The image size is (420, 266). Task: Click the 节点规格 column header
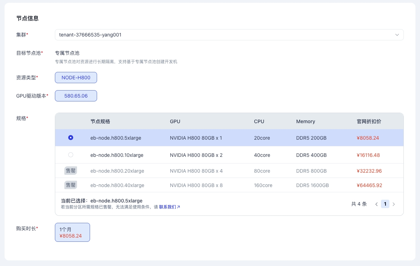(100, 121)
